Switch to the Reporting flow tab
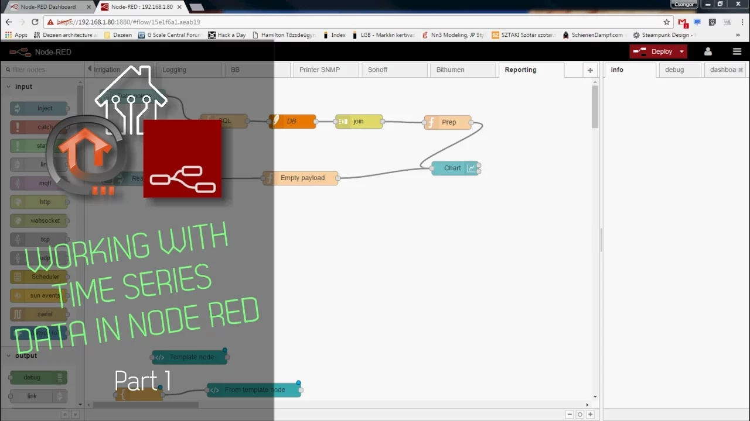Viewport: 750px width, 421px height. pos(530,70)
